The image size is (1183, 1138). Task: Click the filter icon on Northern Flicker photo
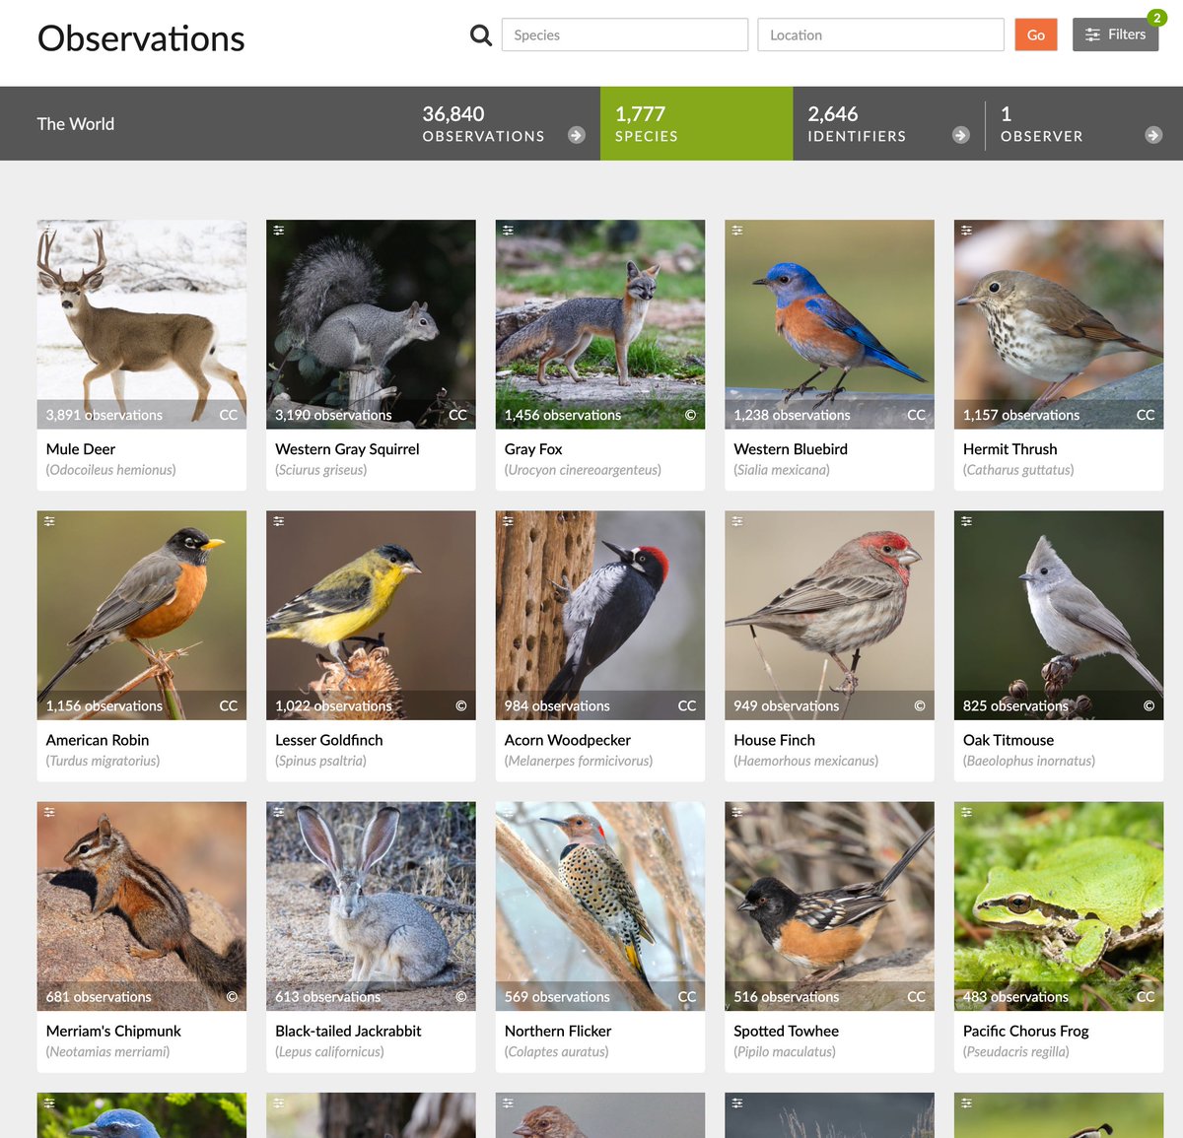[508, 812]
